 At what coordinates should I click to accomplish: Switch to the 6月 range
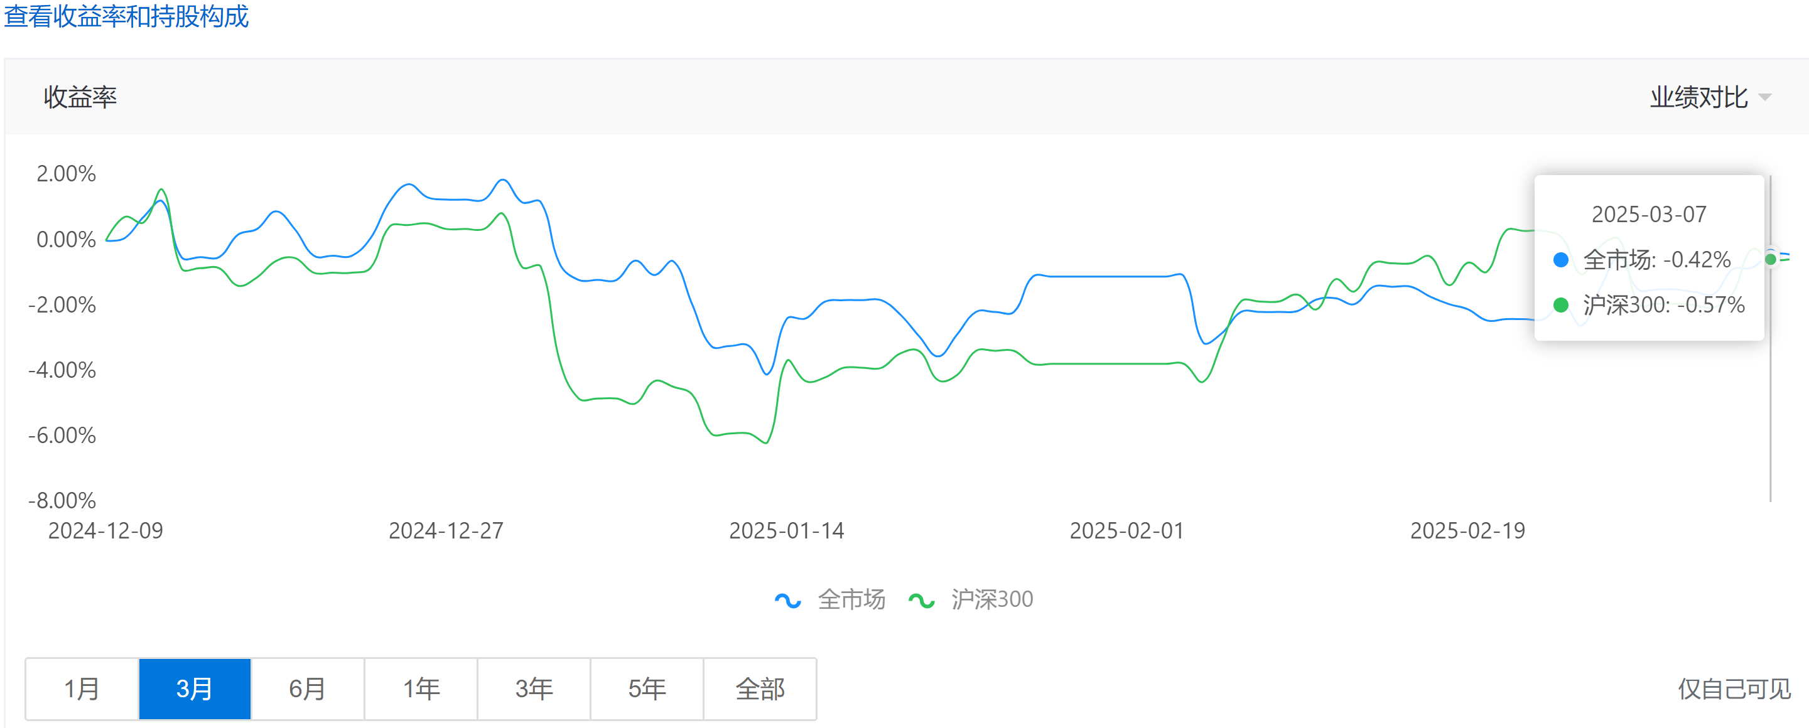[x=308, y=688]
